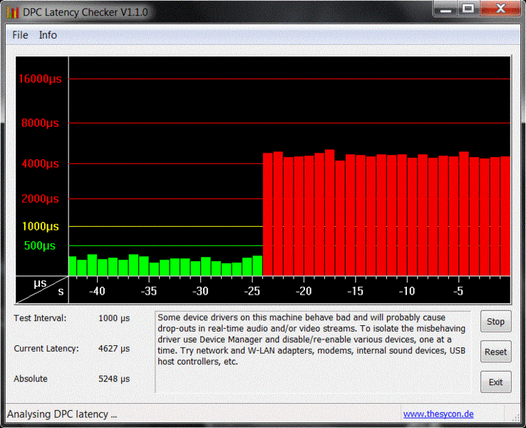The height and width of the screenshot is (428, 526).
Task: Open the www.thesycon.de link
Action: (438, 414)
